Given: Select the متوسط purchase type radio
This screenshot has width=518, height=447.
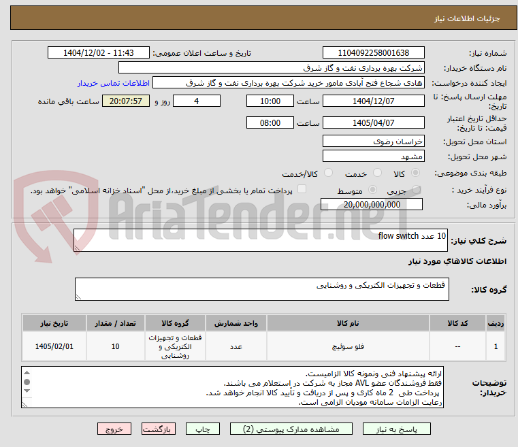Looking at the screenshot, I should 372,190.
